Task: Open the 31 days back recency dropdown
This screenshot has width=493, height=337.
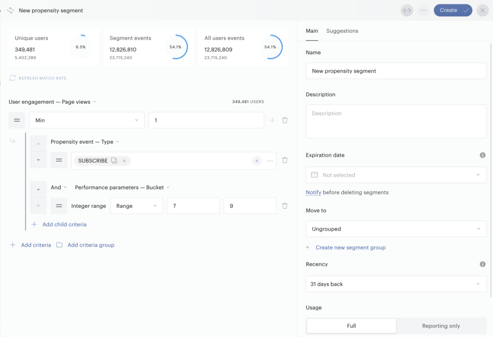Action: click(x=396, y=284)
